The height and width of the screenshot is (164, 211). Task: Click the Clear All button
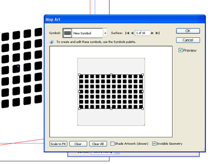coord(98,144)
